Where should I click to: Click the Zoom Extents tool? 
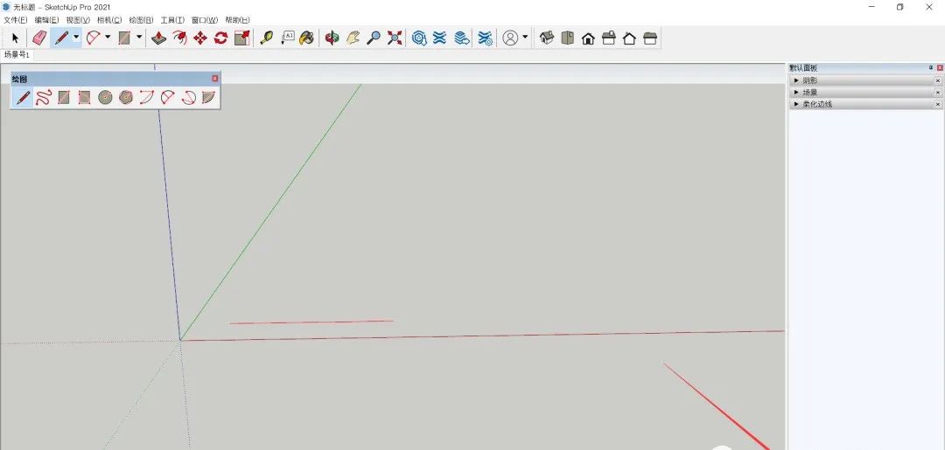395,38
